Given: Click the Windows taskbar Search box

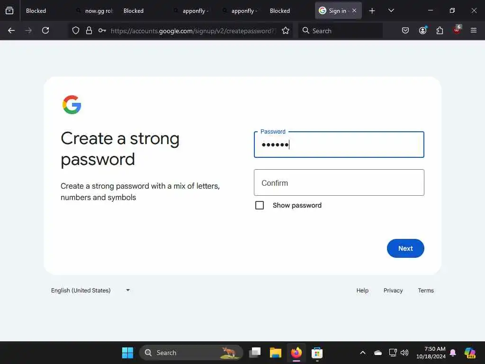Looking at the screenshot, I should (x=191, y=353).
